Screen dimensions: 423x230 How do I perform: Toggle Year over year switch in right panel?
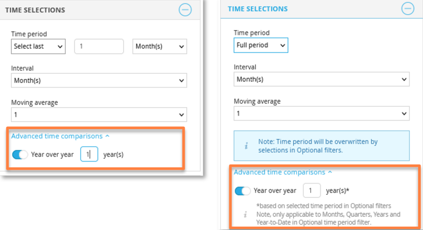click(x=243, y=191)
